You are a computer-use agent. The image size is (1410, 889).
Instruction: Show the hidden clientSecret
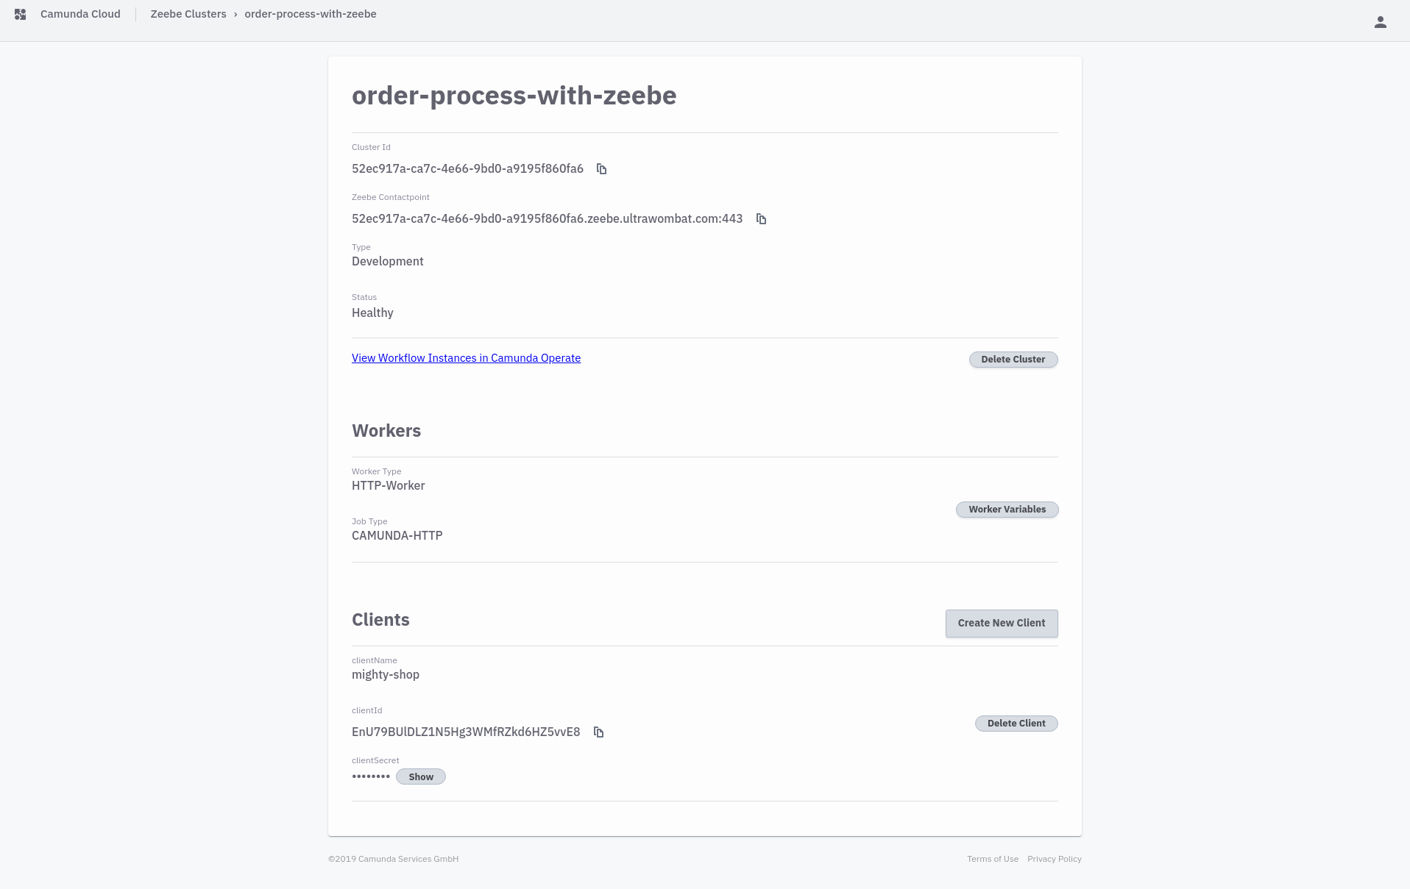[421, 776]
